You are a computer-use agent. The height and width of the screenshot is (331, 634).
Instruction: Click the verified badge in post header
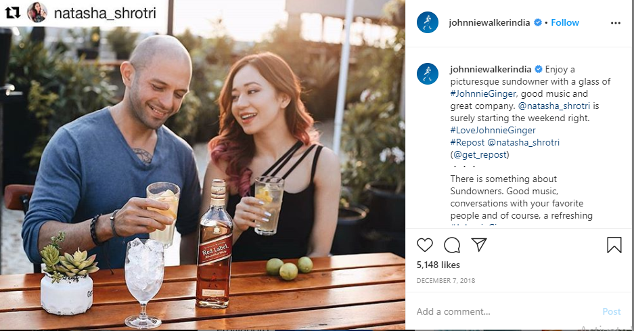[538, 22]
